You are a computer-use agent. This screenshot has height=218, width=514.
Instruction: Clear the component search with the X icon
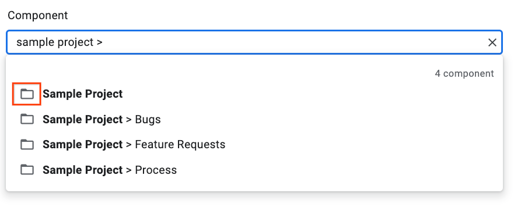(x=492, y=42)
